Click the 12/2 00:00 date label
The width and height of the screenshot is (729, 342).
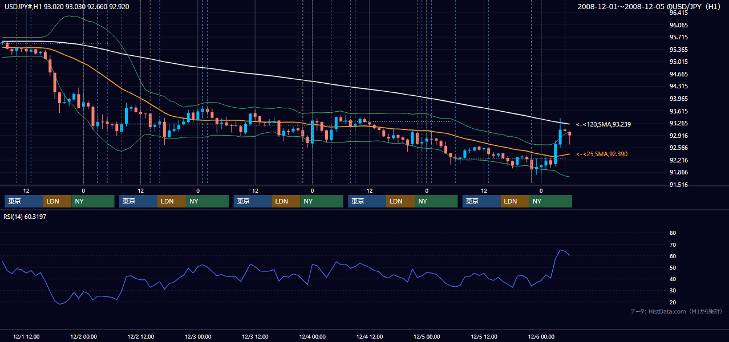83,337
